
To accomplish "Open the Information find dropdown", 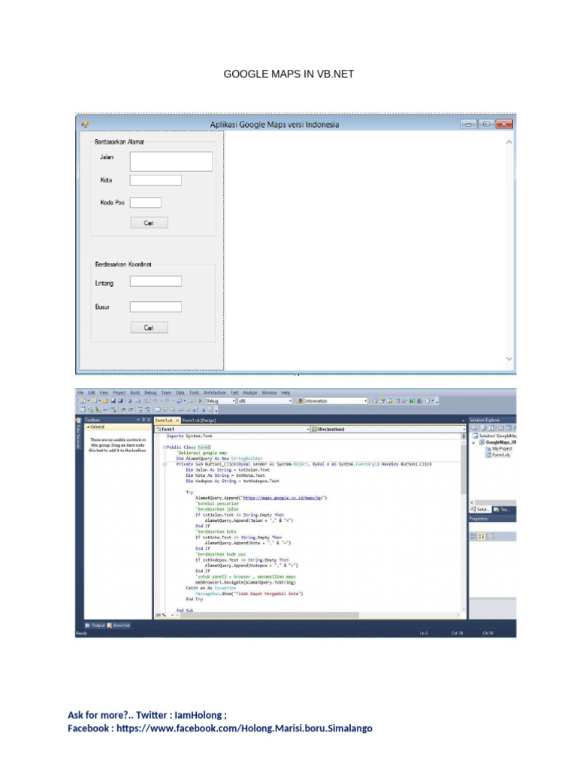I will 335,401.
